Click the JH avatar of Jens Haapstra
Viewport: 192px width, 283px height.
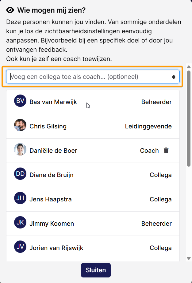20,198
